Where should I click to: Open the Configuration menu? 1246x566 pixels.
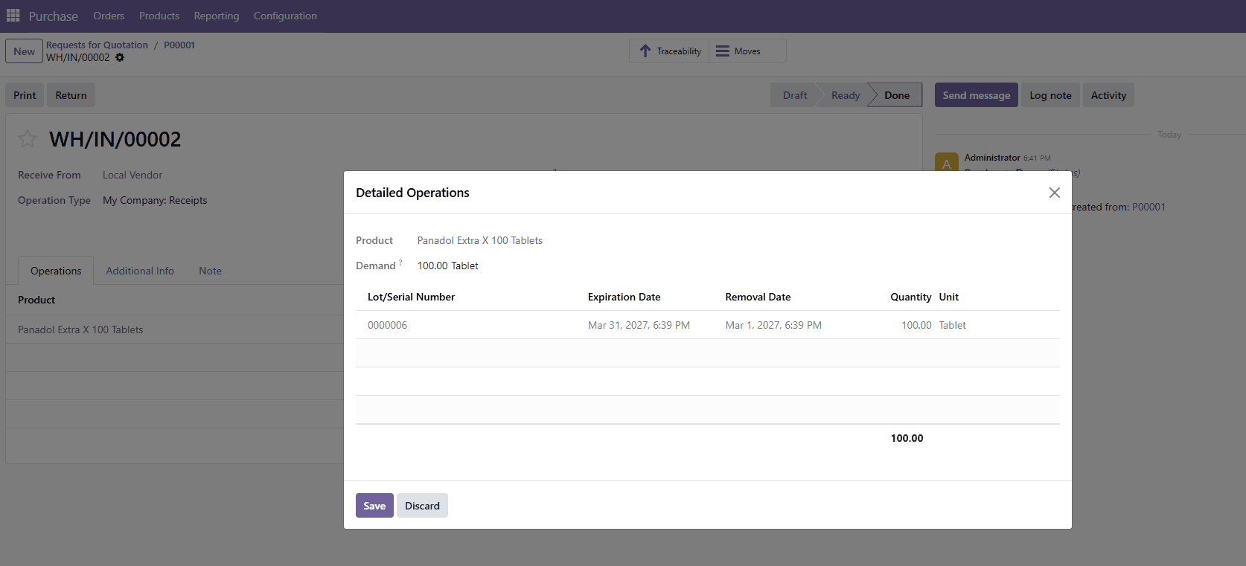(285, 16)
